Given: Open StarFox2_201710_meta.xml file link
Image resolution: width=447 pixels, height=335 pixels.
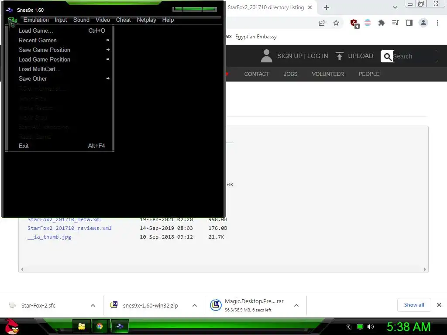Looking at the screenshot, I should tap(65, 220).
